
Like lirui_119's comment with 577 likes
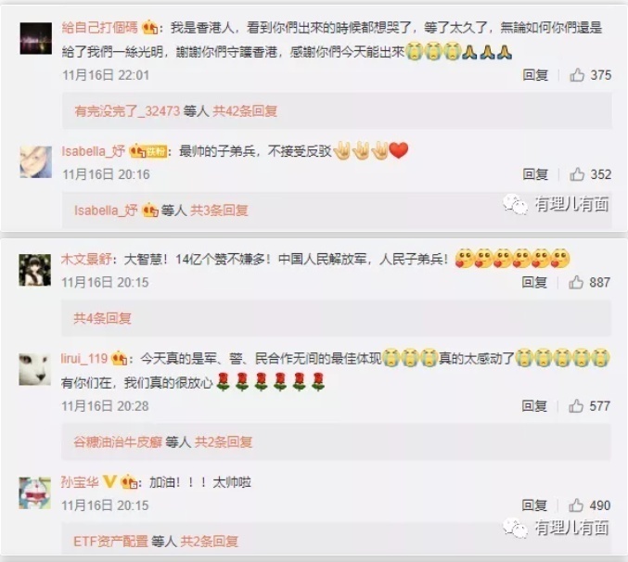pyautogui.click(x=576, y=406)
